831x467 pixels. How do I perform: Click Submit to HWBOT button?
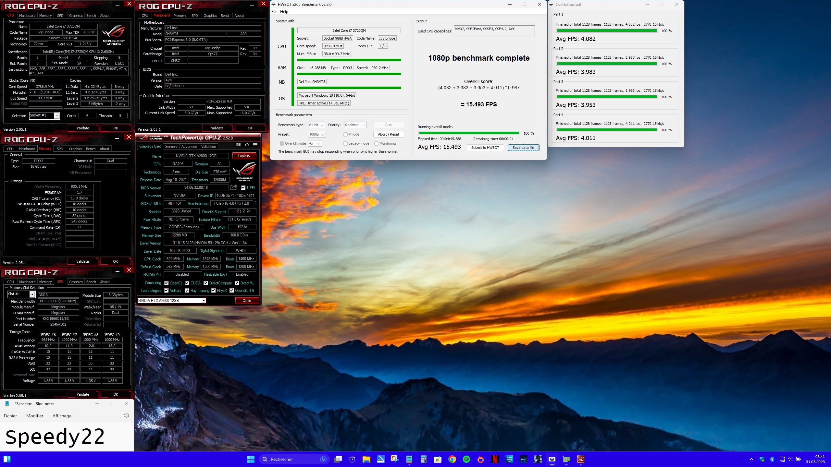pos(485,148)
